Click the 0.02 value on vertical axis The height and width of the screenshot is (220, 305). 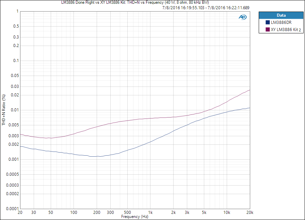[x=15, y=95]
